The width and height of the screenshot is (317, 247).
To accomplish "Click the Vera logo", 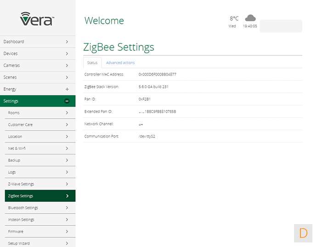I will tap(37, 19).
